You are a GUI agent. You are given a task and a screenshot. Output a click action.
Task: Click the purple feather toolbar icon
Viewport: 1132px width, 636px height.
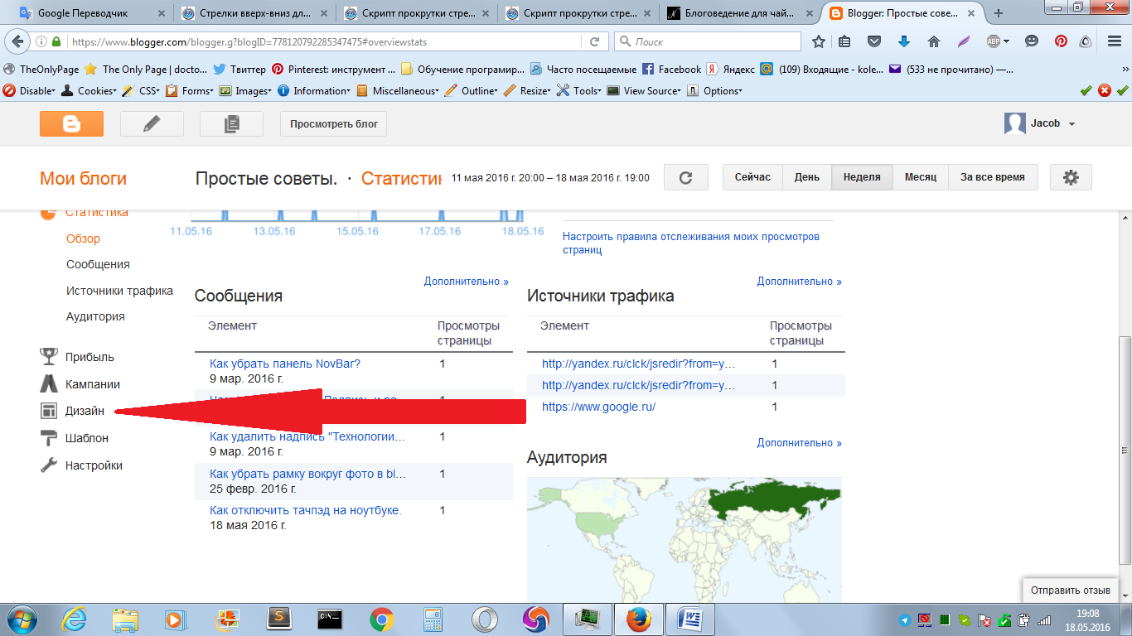coord(964,41)
